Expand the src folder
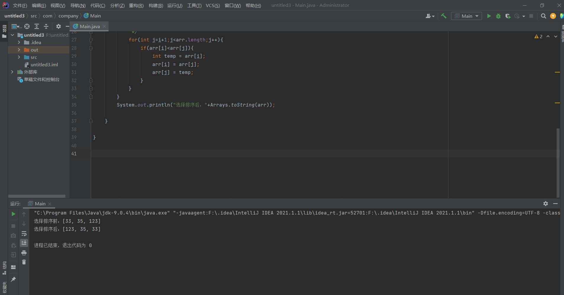This screenshot has height=295, width=564. coord(19,57)
